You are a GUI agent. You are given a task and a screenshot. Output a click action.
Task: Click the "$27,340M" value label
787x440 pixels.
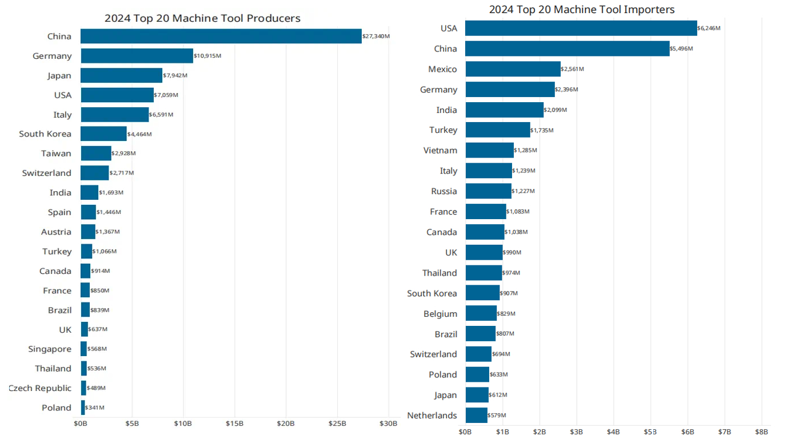point(376,37)
